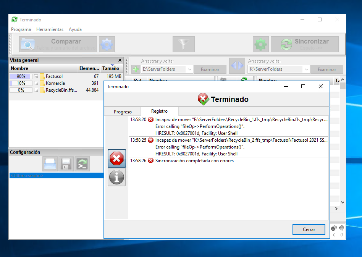Expand the Factusol folder tree node
This screenshot has width=362, height=257.
[36, 76]
